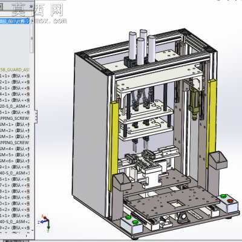This screenshot has height=242, width=242.
Task: Select the 40-5_0__ASM<1 row
Action: pos(15,173)
